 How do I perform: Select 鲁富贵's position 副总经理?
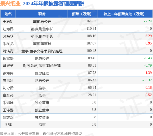[x=42, y=58]
